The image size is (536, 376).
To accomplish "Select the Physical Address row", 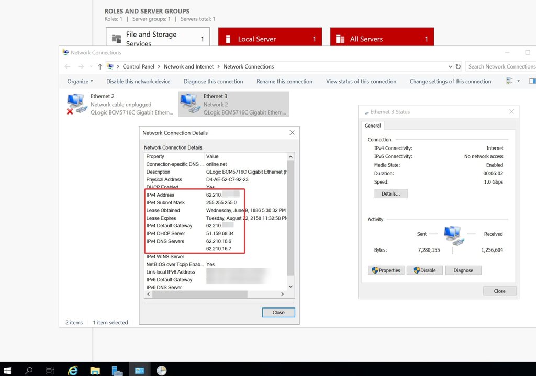I will [216, 180].
